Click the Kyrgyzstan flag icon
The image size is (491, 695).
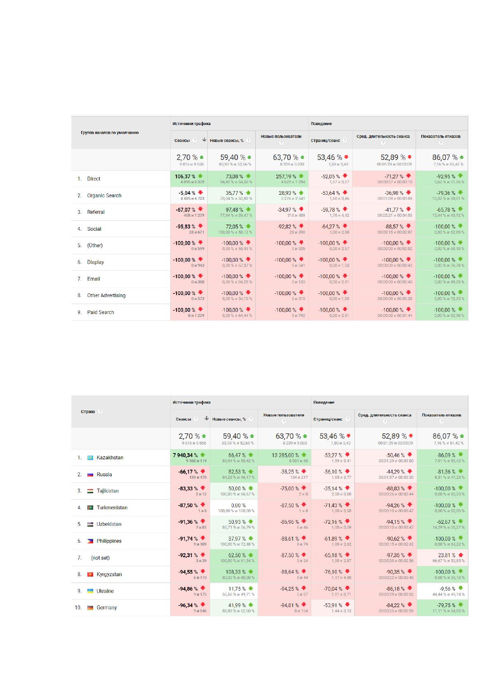click(90, 574)
